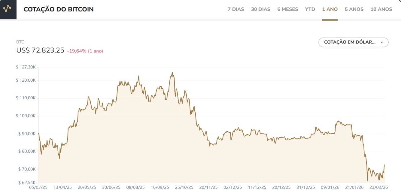Click the US$ 72.823,25 price value
Viewport: 401px width, 193px height.
coord(40,50)
